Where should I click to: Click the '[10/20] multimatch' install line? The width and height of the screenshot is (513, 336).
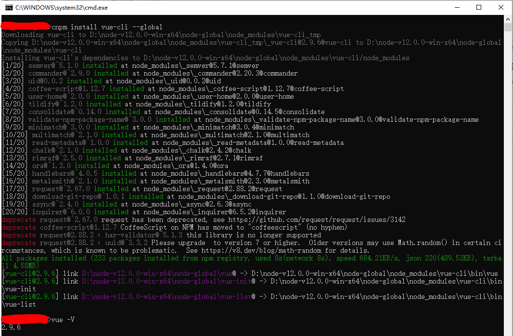pos(156,135)
